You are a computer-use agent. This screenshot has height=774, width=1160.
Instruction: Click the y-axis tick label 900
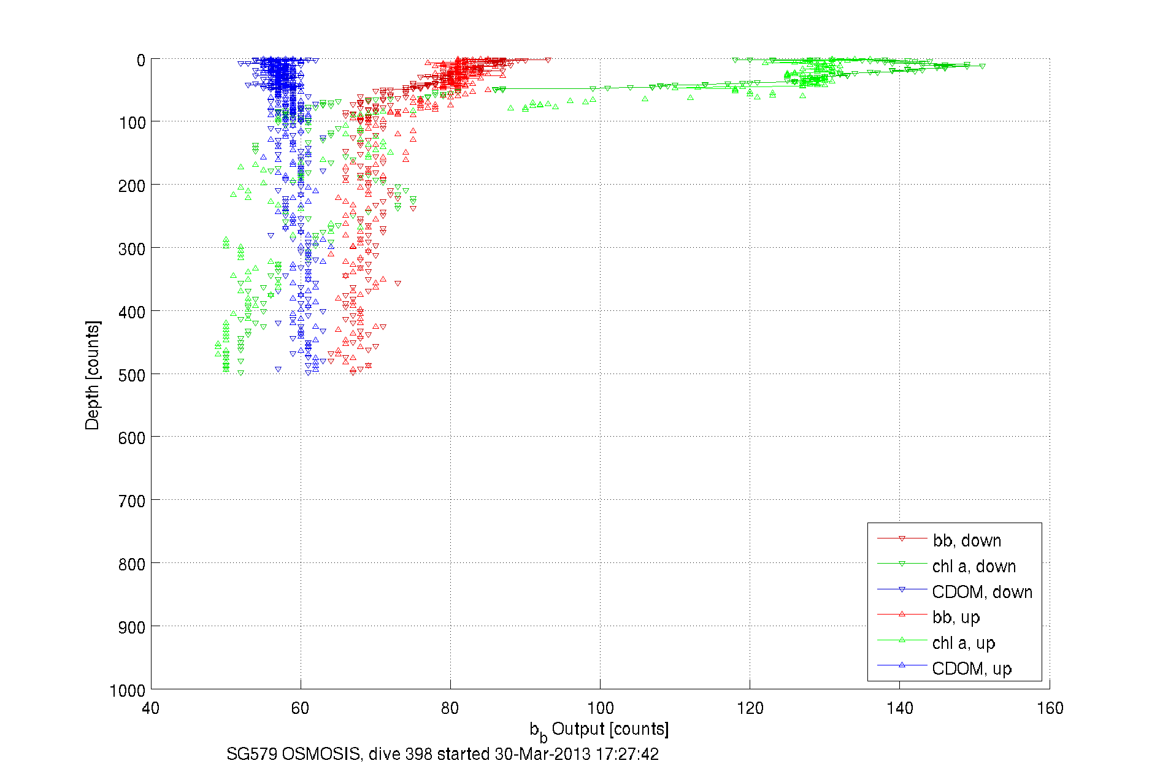click(132, 628)
